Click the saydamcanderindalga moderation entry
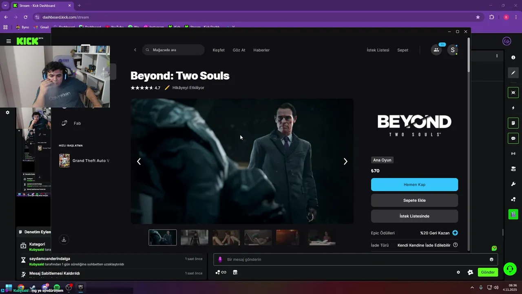The height and width of the screenshot is (294, 522). click(111, 261)
